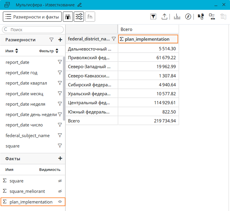Viewport: 230px width, 211px height.
Task: Click the export upload icon
Action: point(164,17)
